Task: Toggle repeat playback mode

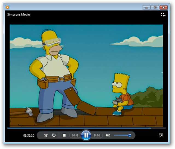Action: pyautogui.click(x=54, y=135)
